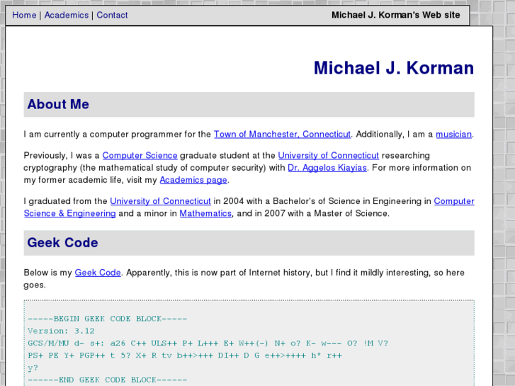Click the code line starting with GCS/M/MU
515x386 pixels.
click(208, 344)
